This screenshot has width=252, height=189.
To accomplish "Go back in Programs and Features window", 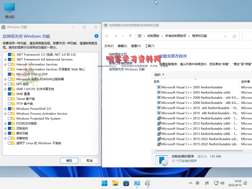I will (x=107, y=36).
